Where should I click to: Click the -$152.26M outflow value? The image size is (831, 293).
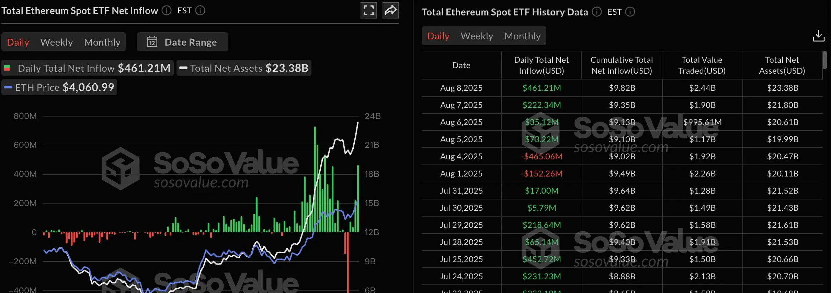click(x=542, y=173)
